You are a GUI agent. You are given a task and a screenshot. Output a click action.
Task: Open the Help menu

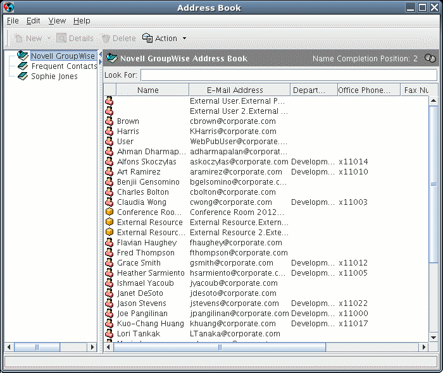click(82, 21)
